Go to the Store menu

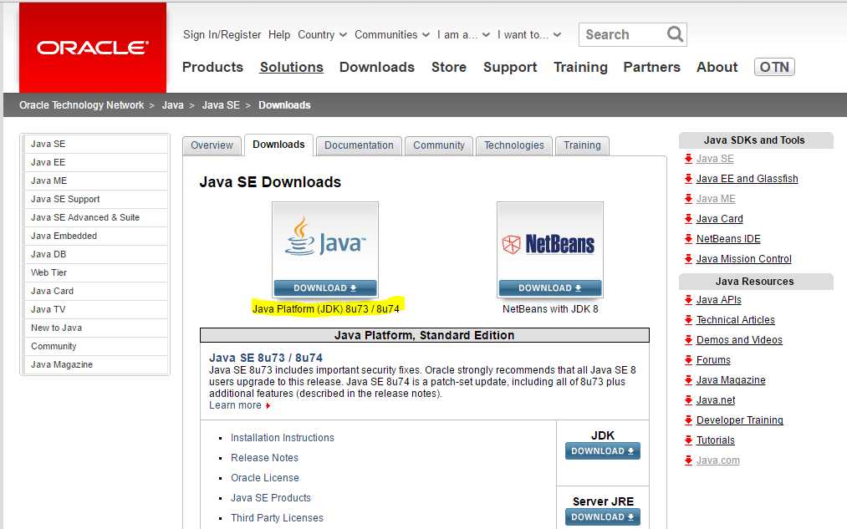449,67
